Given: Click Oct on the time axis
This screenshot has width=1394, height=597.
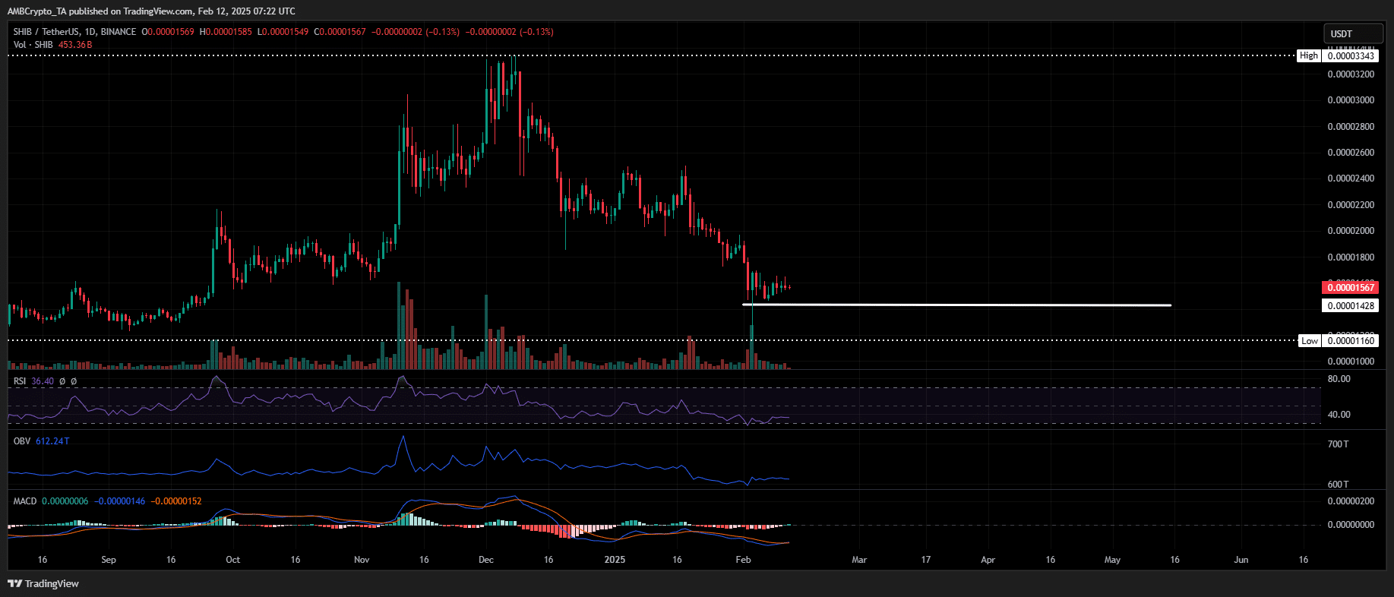Looking at the screenshot, I should [233, 560].
